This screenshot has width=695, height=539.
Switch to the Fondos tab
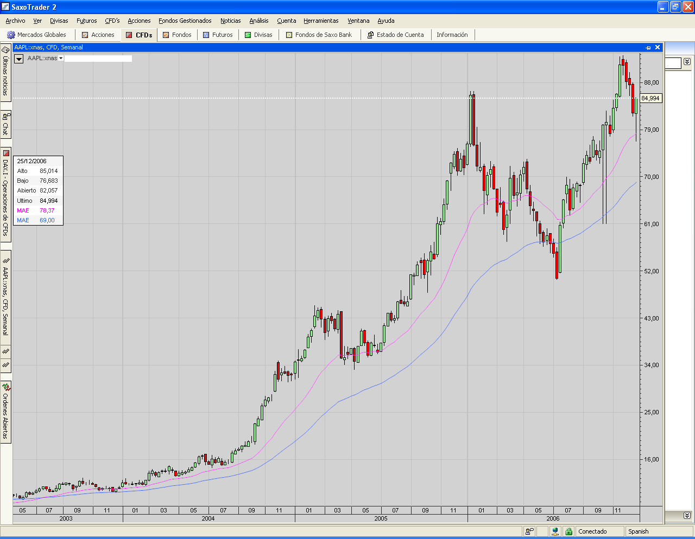tap(177, 35)
